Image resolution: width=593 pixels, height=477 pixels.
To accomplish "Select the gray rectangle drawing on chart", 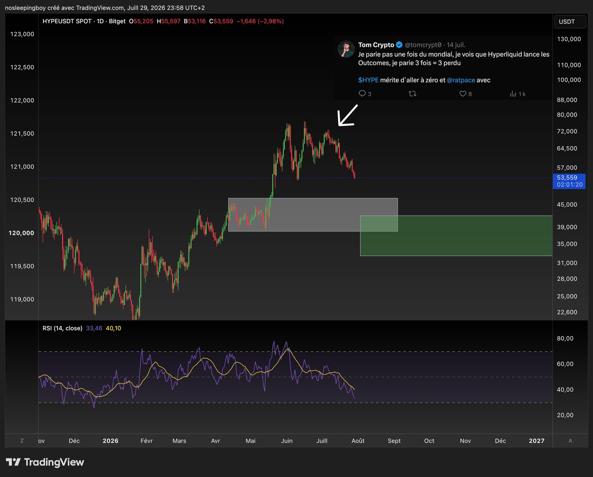I will [x=313, y=215].
